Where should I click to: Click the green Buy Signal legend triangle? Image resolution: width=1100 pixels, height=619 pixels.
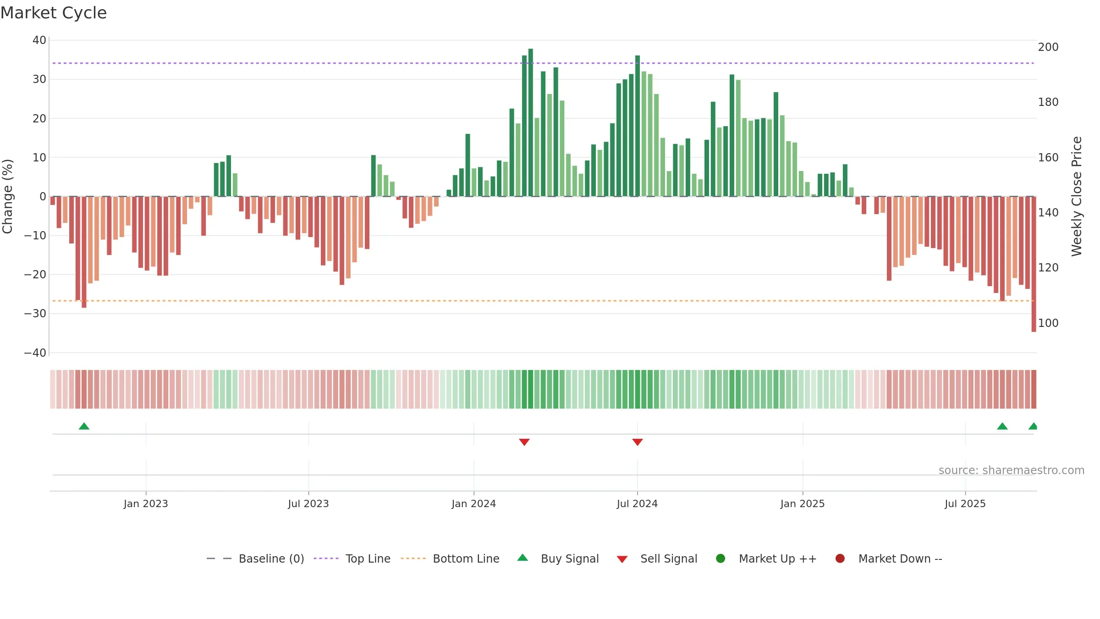(522, 558)
